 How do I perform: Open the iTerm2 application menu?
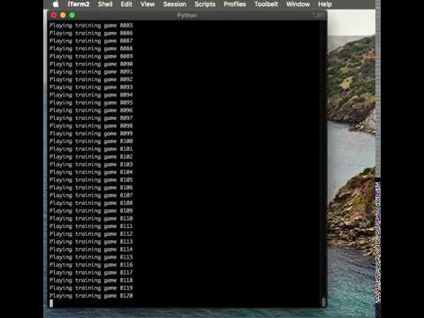coord(79,4)
